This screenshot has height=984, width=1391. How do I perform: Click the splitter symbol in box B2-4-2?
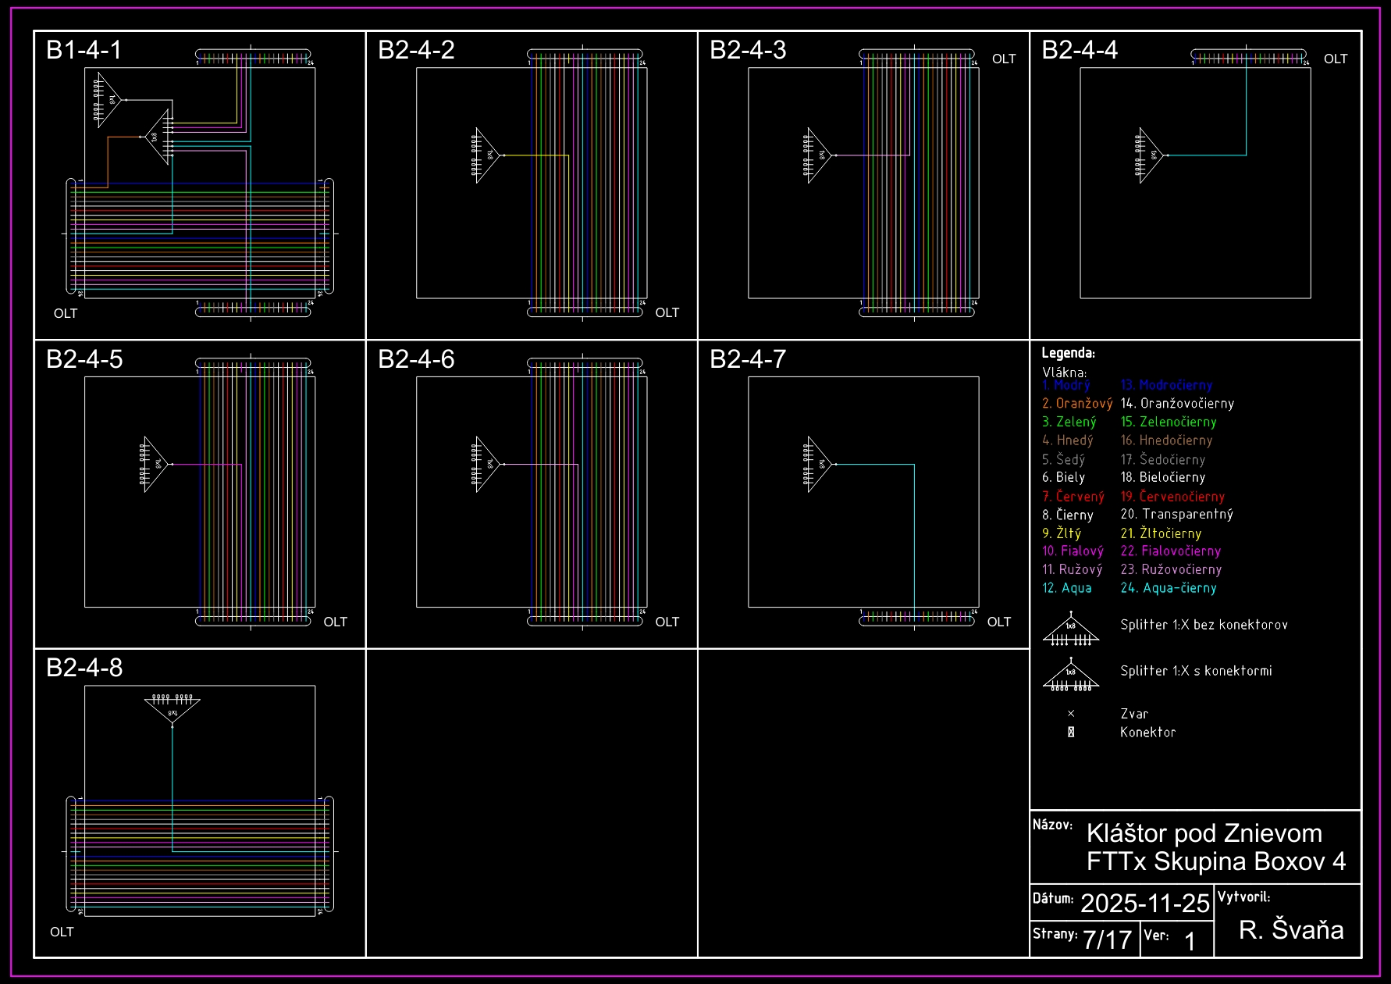(487, 155)
